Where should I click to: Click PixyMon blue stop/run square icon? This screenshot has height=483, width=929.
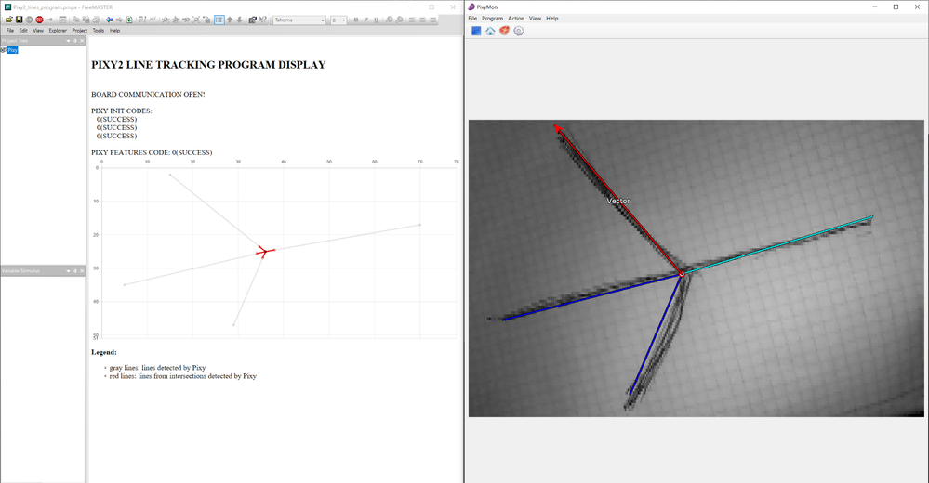point(476,31)
